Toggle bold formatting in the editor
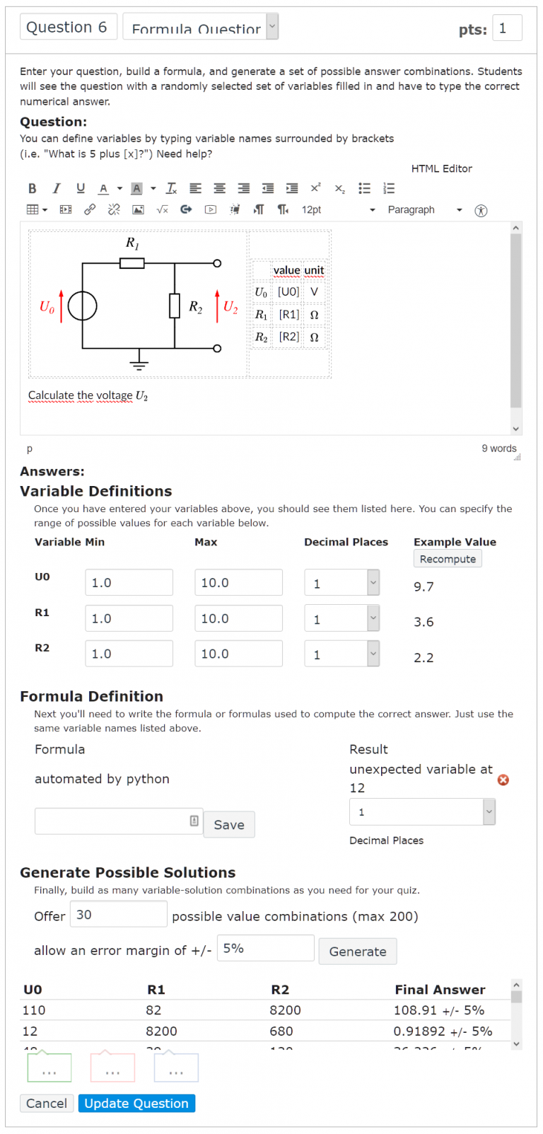 click(x=32, y=188)
